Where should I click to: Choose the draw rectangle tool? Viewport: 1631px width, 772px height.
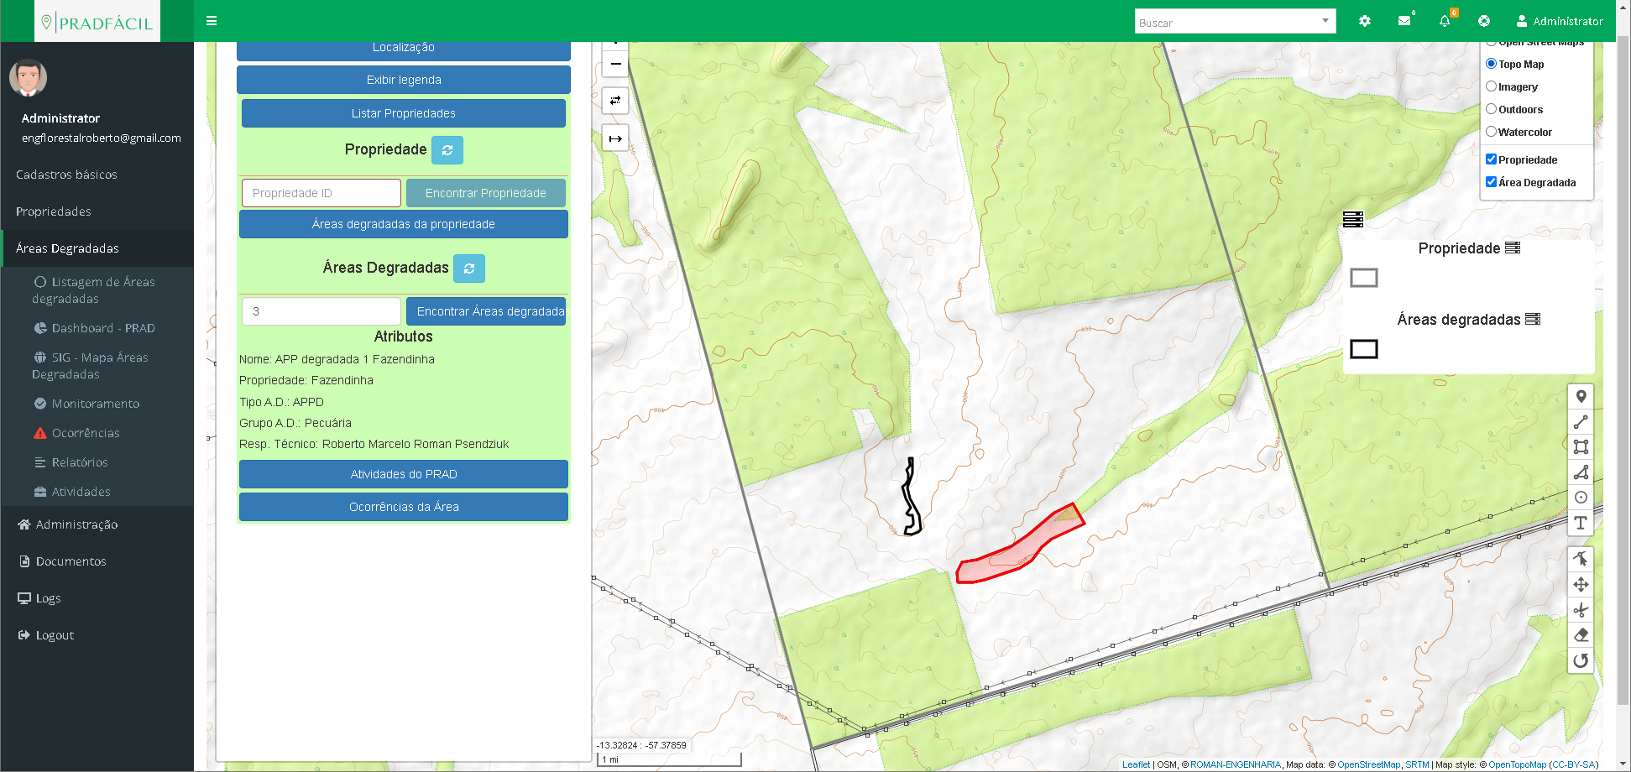click(x=1581, y=447)
